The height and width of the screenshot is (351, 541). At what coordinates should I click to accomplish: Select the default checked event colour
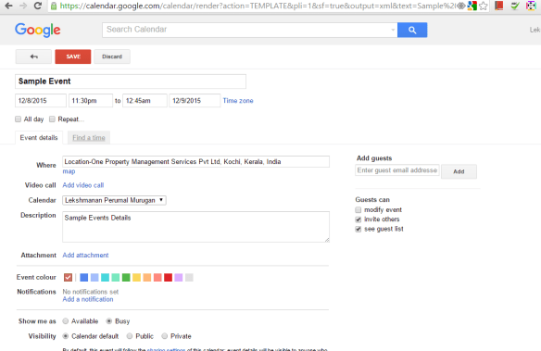[x=68, y=277]
